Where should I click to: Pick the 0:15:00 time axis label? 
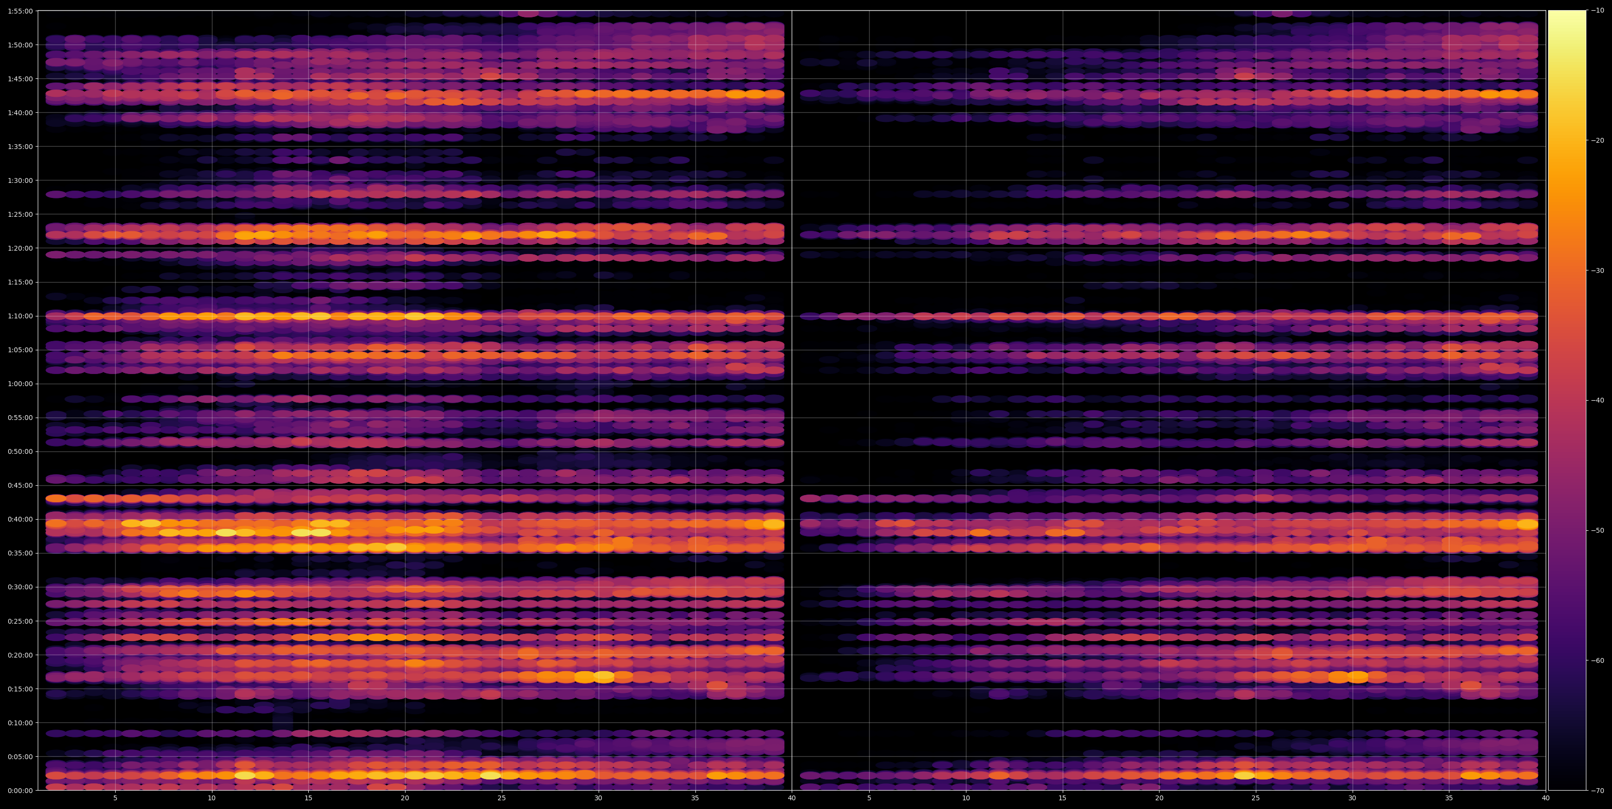coord(20,689)
